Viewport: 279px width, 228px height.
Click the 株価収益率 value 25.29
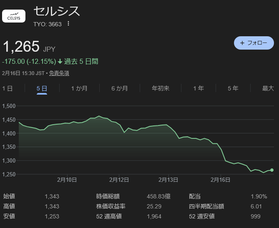[x=154, y=206]
